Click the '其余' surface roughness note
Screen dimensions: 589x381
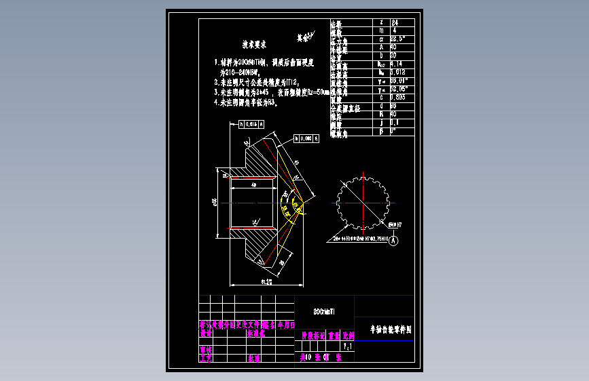(306, 37)
